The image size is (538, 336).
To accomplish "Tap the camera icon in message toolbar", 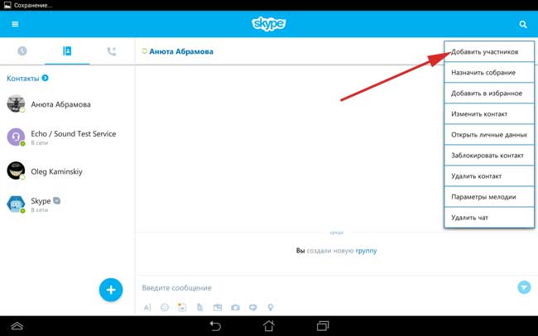I will pos(236,307).
